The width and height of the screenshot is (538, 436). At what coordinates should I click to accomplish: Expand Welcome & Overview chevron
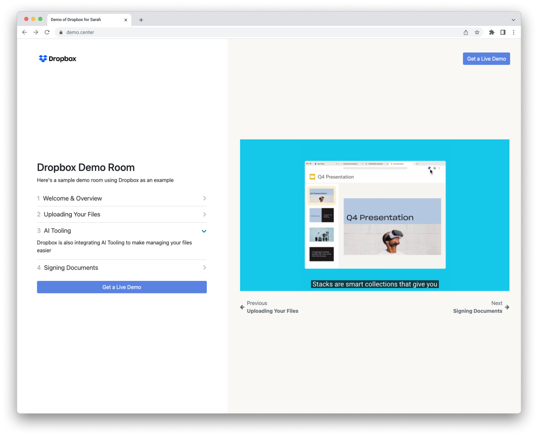[205, 198]
